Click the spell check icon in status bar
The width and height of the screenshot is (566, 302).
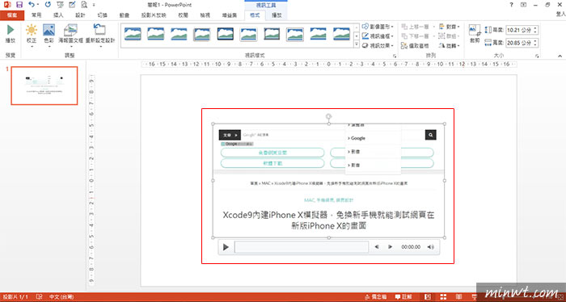click(39, 297)
